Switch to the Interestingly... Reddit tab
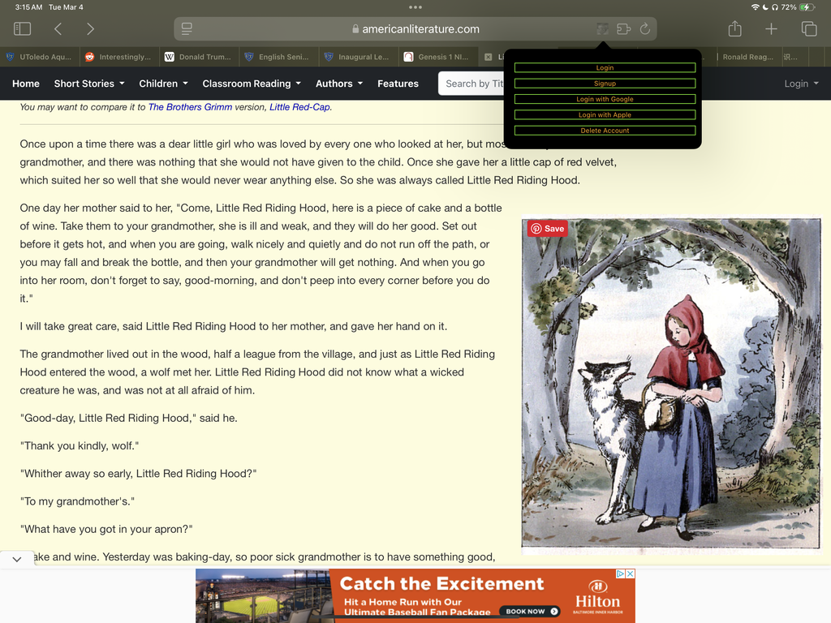The width and height of the screenshot is (831, 623). pyautogui.click(x=119, y=57)
